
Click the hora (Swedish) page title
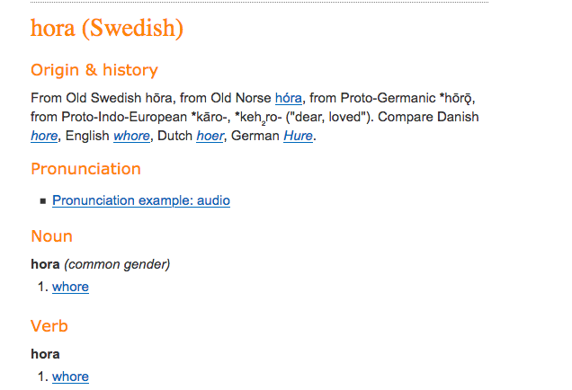107,28
